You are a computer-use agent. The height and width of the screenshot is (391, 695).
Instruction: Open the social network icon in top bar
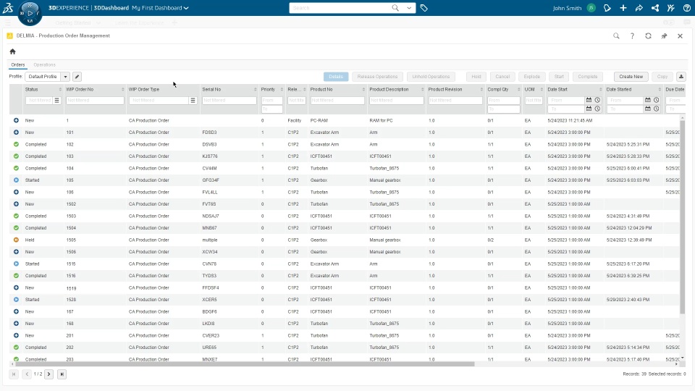[655, 8]
